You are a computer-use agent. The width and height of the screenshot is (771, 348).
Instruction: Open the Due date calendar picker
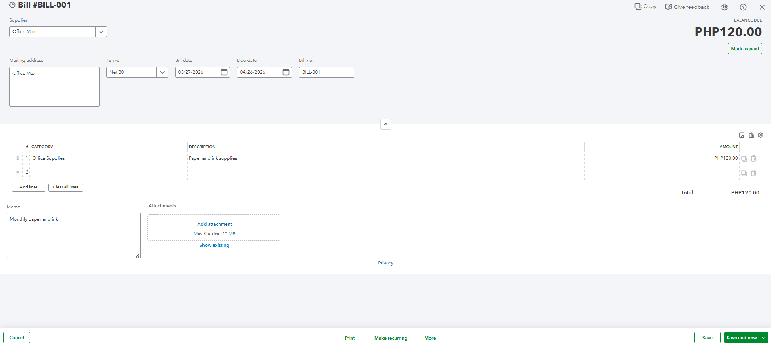[x=286, y=72]
